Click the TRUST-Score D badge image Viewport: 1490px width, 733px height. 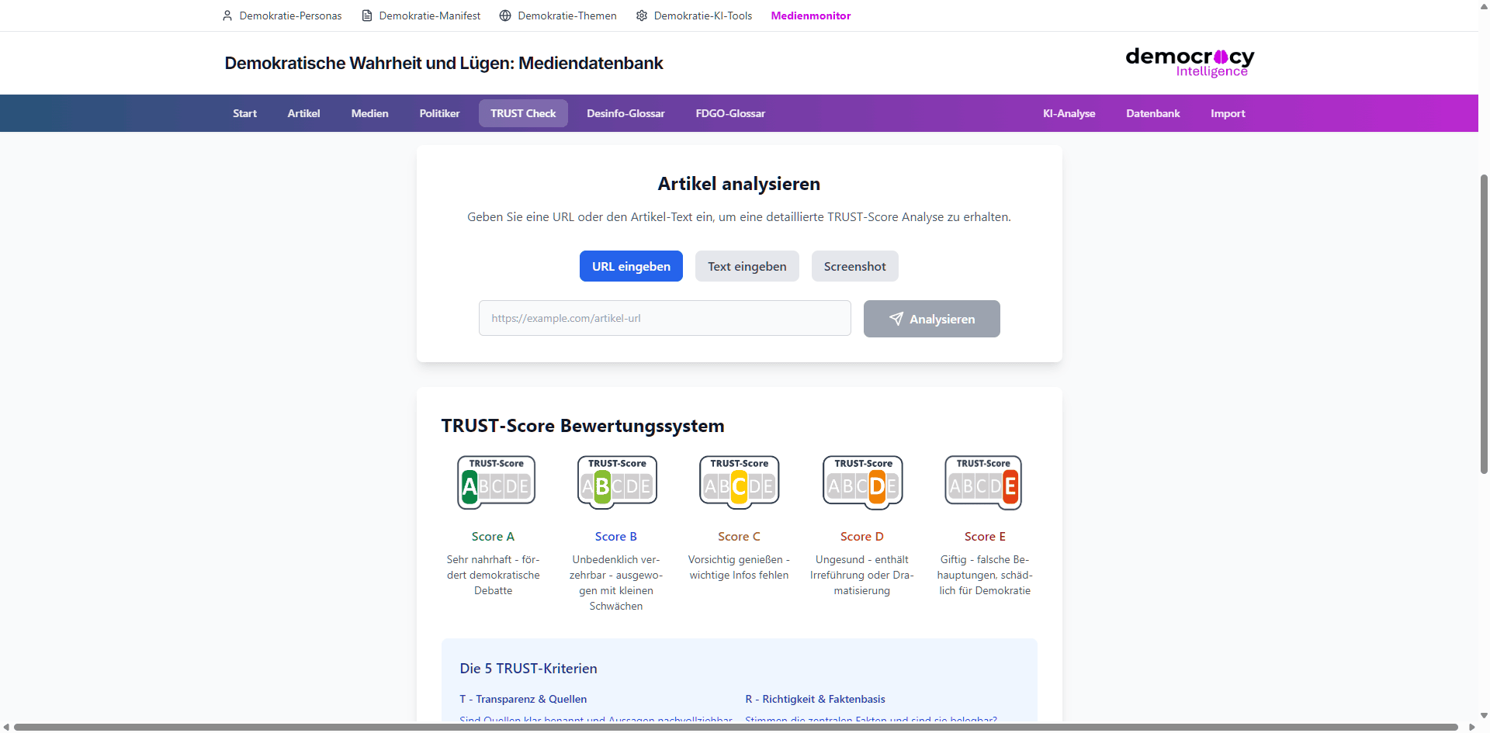click(863, 482)
